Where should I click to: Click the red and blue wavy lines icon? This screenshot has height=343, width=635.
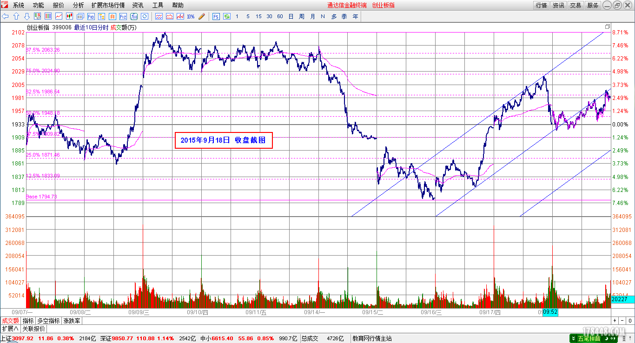point(159,16)
